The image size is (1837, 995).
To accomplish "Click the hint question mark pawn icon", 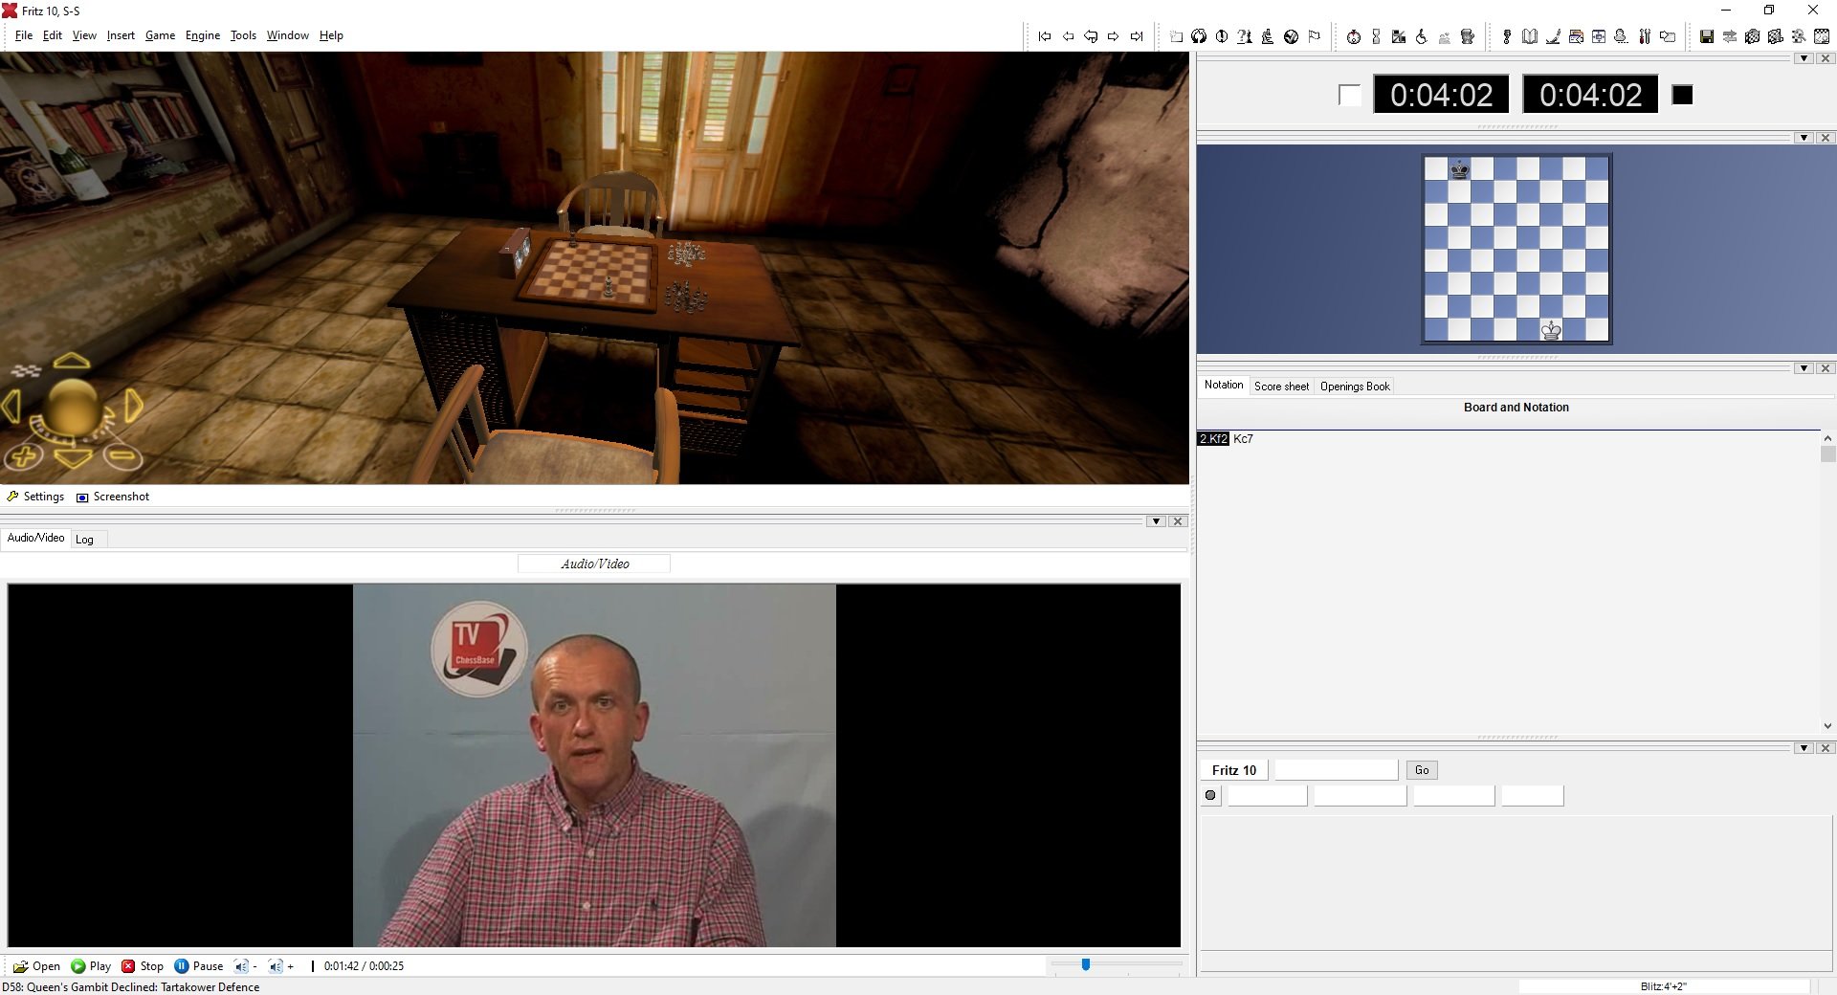I will tap(1244, 36).
